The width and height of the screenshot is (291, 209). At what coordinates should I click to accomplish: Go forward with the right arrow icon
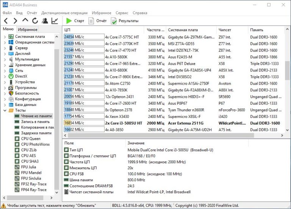pos(16,21)
